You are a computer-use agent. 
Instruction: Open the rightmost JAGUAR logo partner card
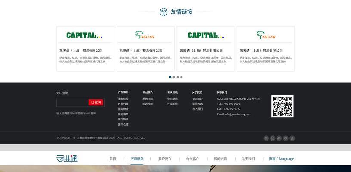click(x=265, y=49)
